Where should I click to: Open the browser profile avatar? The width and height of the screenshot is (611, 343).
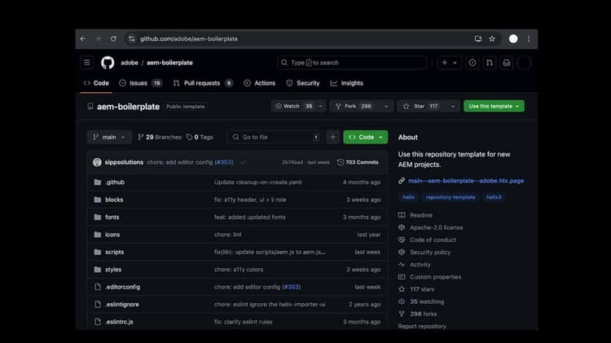pyautogui.click(x=513, y=38)
